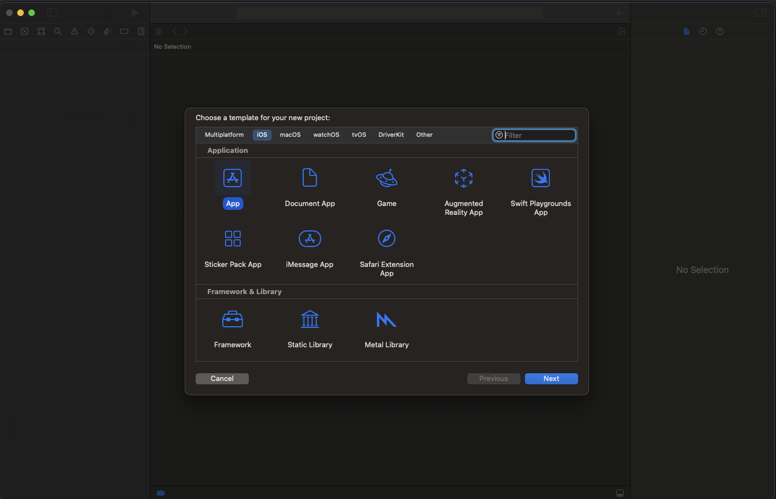This screenshot has height=499, width=776.
Task: Click the Previous button
Action: coord(494,379)
